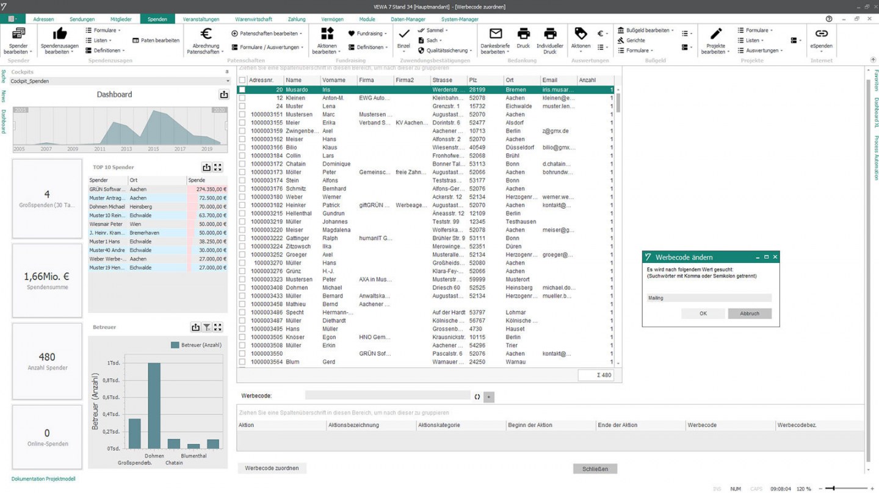
Task: Open the Mitglieder tab
Action: click(x=121, y=19)
